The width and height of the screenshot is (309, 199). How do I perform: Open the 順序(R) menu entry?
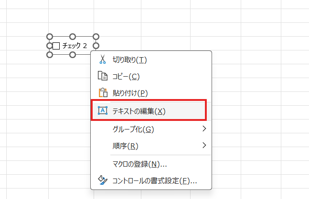[125, 145]
